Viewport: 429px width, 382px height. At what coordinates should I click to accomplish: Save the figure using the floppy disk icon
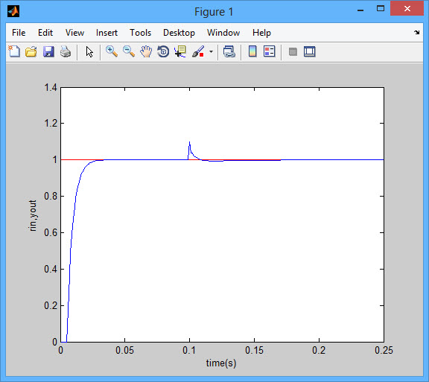48,51
